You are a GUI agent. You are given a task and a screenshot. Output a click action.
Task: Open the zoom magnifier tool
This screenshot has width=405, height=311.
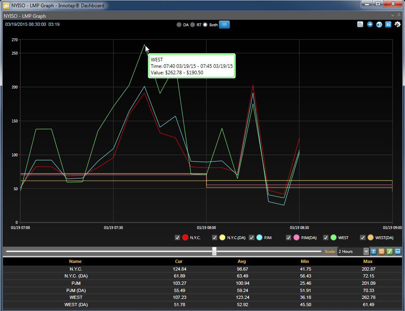tap(360, 24)
